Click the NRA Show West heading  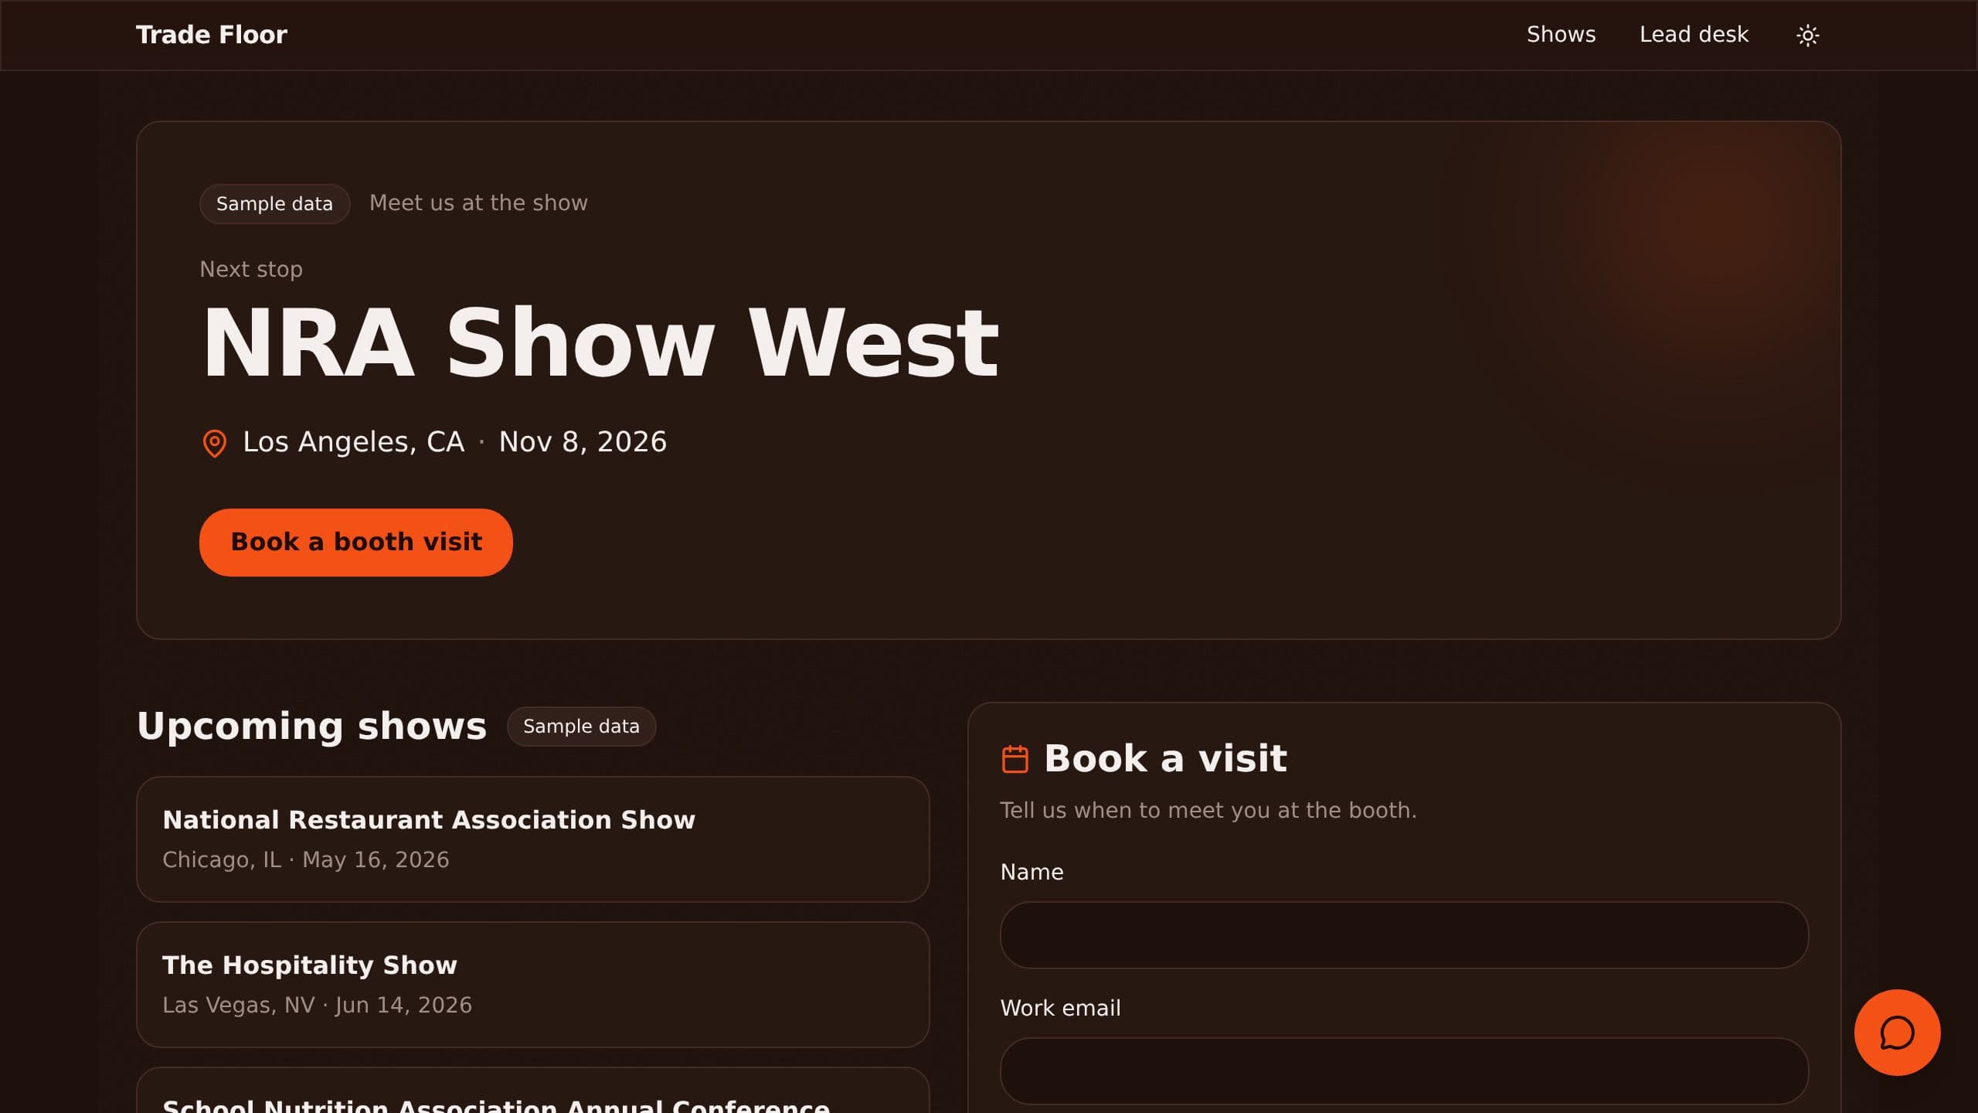[600, 343]
